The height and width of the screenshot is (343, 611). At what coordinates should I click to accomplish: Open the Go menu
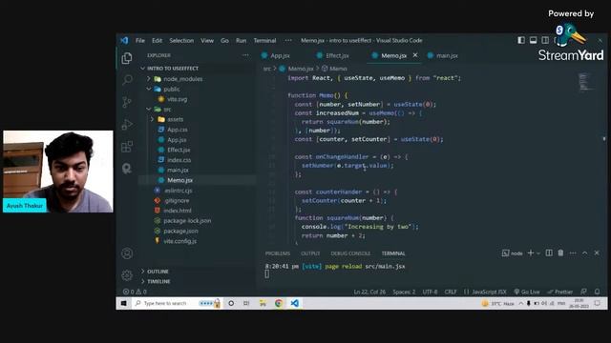(225, 40)
